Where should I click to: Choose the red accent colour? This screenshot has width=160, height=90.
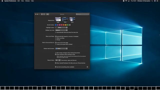click(62, 25)
